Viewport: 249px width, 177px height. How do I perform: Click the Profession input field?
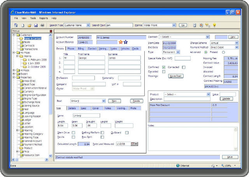84,78
